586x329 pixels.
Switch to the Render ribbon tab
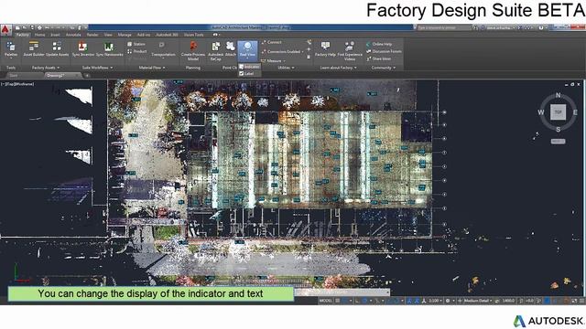click(x=92, y=35)
